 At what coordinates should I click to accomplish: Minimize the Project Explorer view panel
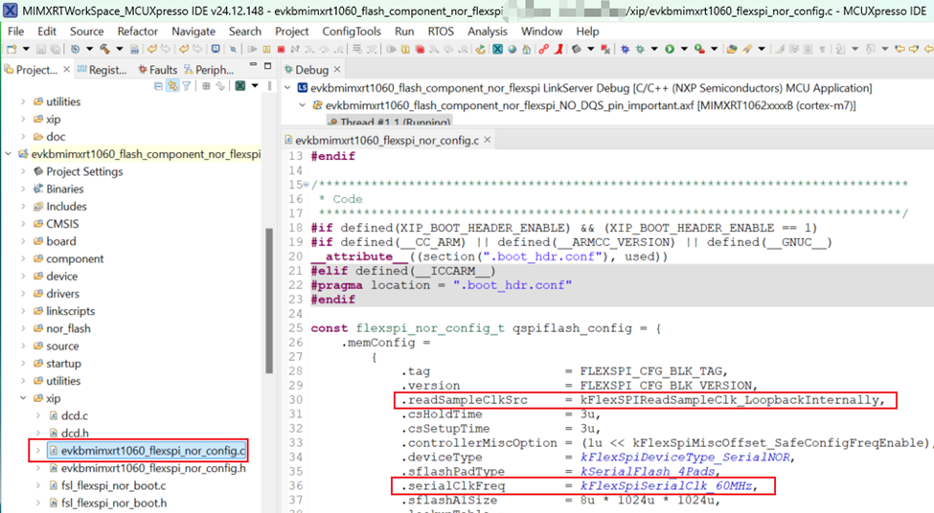point(253,64)
